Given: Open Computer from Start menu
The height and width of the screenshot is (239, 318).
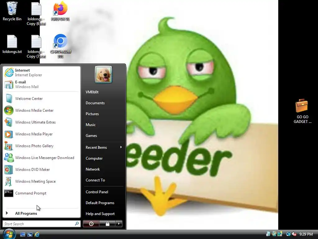Looking at the screenshot, I should (x=103, y=158).
